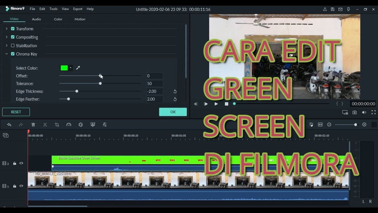
Task: Click the zoom to fit timeline icon
Action: [x=320, y=125]
